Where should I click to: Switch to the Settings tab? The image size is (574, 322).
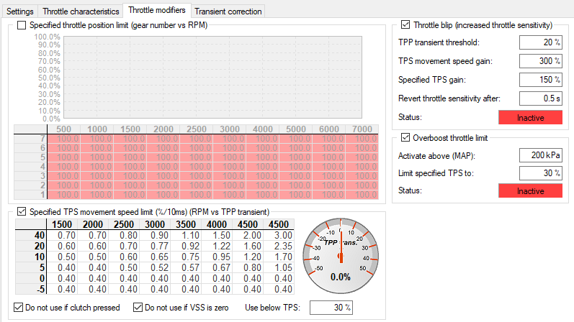19,11
